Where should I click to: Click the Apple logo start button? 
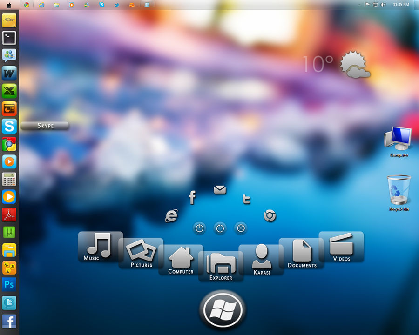click(x=9, y=5)
